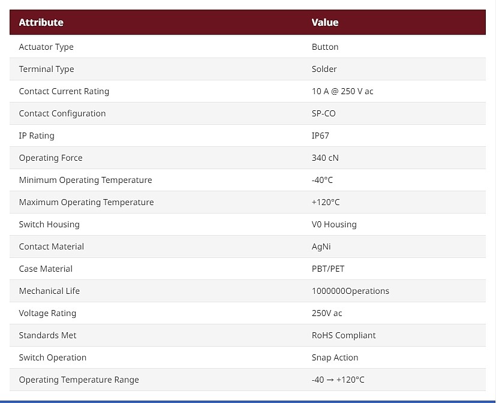
Task: Click the Operating Temperature Range label
Action: (79, 380)
